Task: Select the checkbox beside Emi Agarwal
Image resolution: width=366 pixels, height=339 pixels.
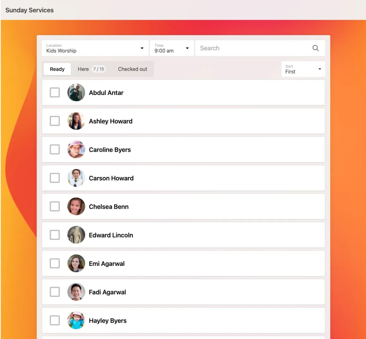Action: (55, 264)
